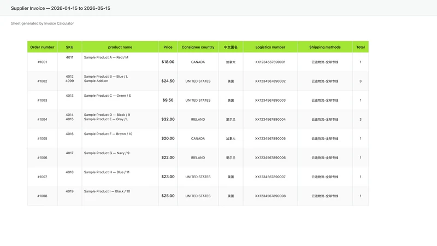Select order number #1001 cell
The height and width of the screenshot is (246, 437).
43,62
